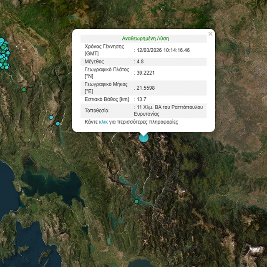Click the lower of the two small cyan markers
This screenshot has height=267, width=267.
(x=58, y=123)
